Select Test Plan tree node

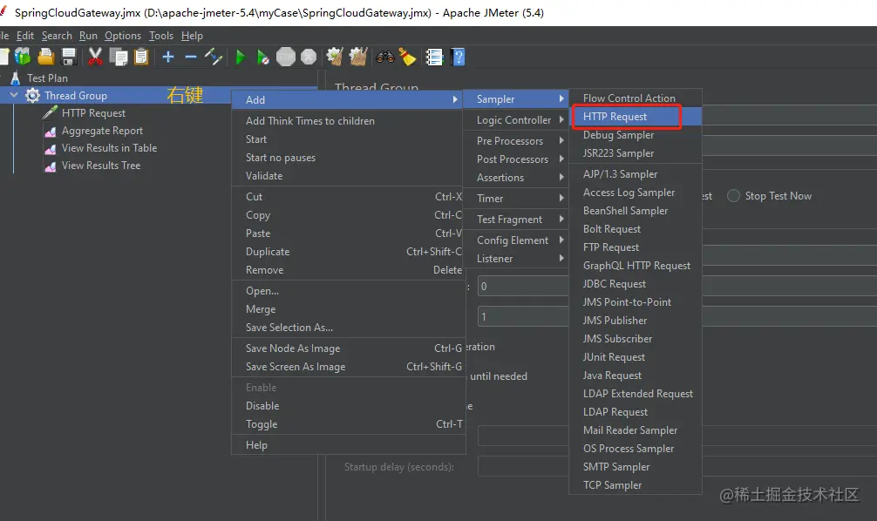point(47,78)
